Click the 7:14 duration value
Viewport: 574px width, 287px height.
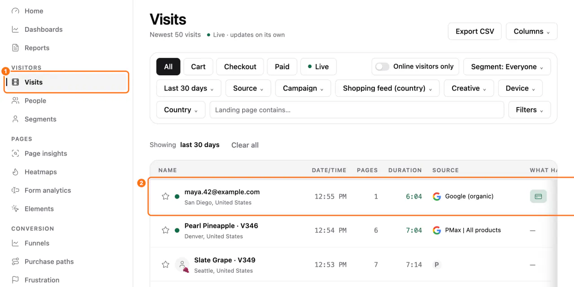pos(414,265)
